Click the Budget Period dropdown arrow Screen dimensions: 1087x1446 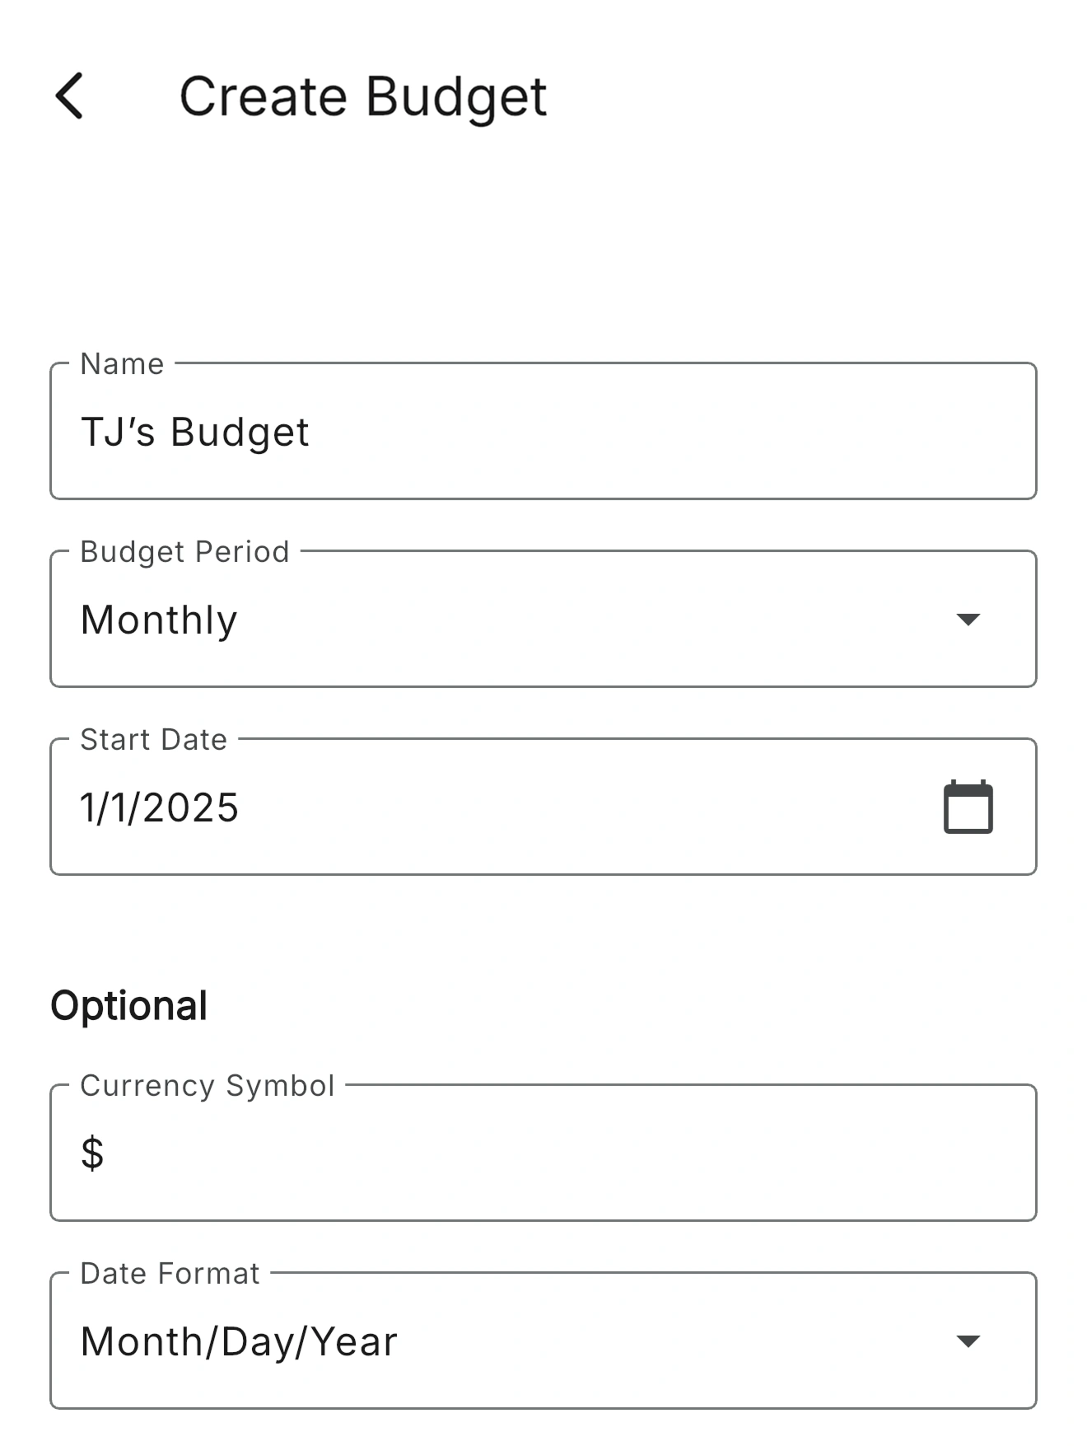point(969,619)
